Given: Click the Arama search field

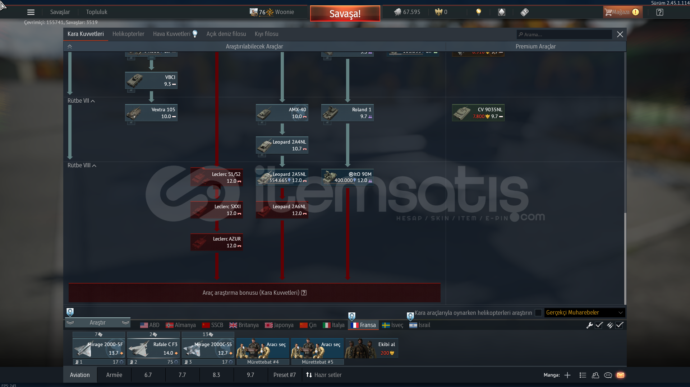Looking at the screenshot, I should click(564, 34).
